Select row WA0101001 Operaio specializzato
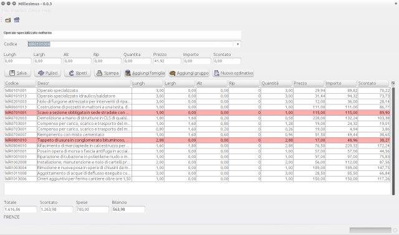Screen dimensions: 399x235 197,90
